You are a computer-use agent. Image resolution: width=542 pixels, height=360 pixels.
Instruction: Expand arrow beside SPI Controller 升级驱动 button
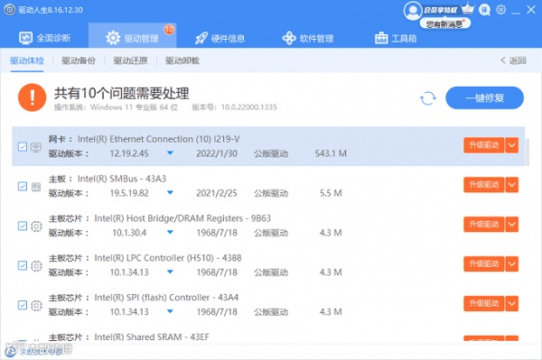coord(512,303)
